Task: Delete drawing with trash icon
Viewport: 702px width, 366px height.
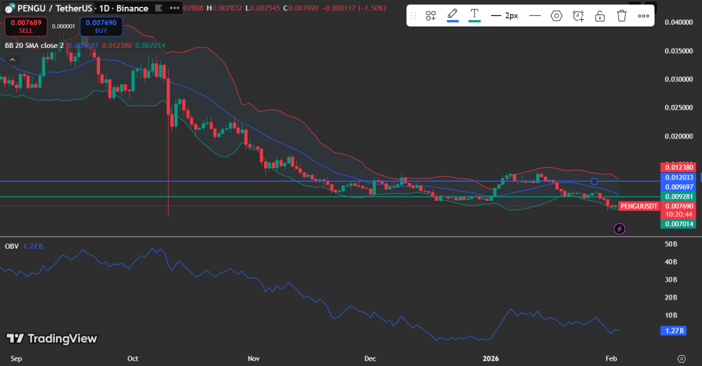Action: coord(621,16)
